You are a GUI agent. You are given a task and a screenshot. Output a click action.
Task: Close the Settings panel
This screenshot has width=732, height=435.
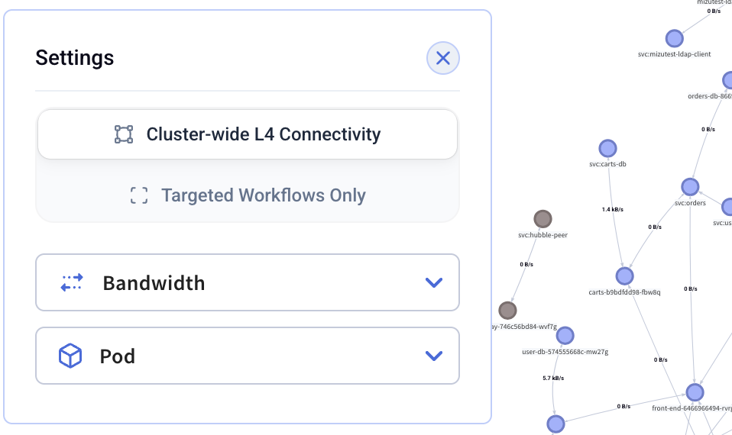coord(443,58)
